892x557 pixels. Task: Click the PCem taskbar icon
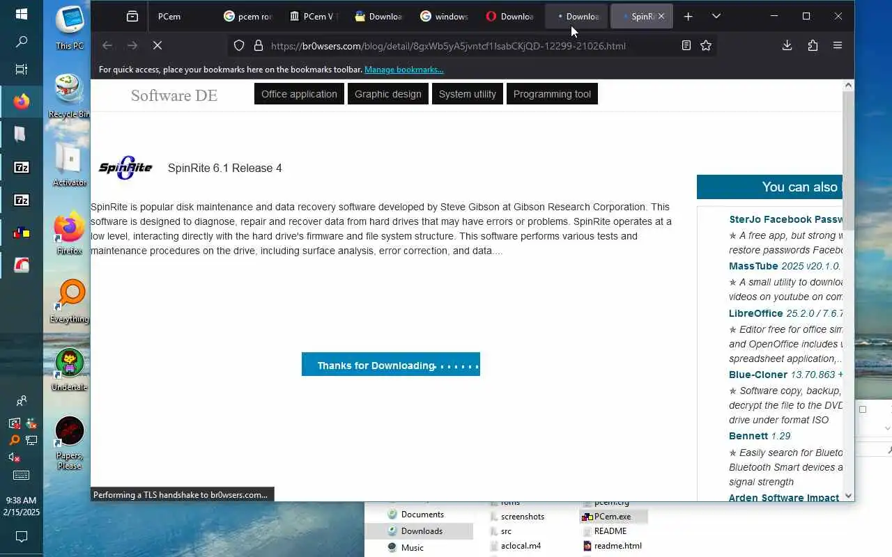pos(22,233)
